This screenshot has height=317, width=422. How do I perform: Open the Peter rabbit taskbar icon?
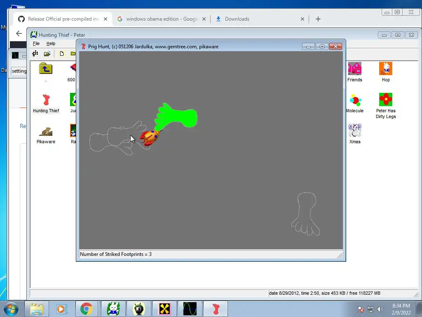(x=113, y=309)
